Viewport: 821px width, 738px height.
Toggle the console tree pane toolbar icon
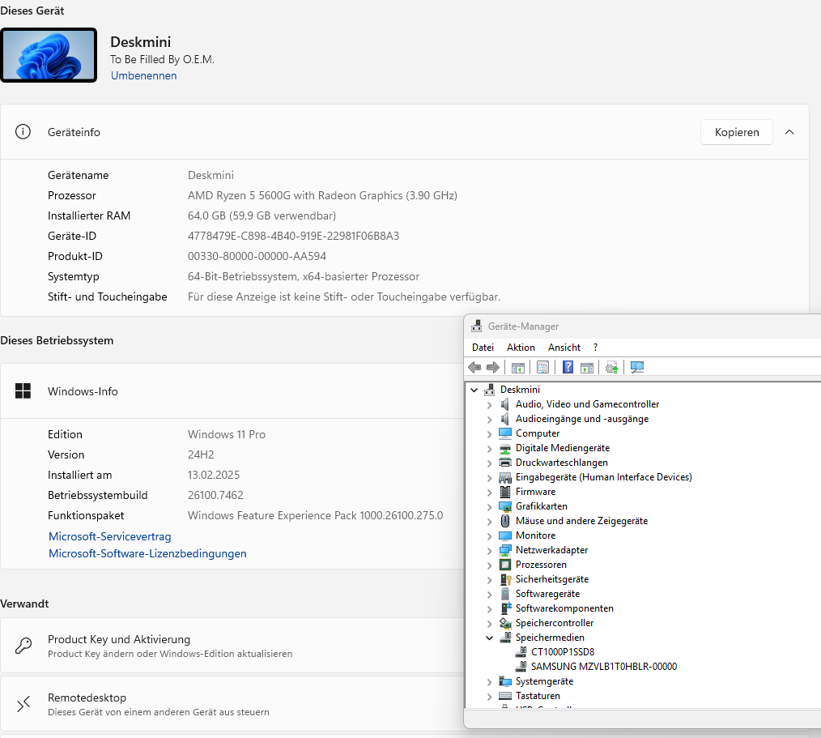(518, 368)
